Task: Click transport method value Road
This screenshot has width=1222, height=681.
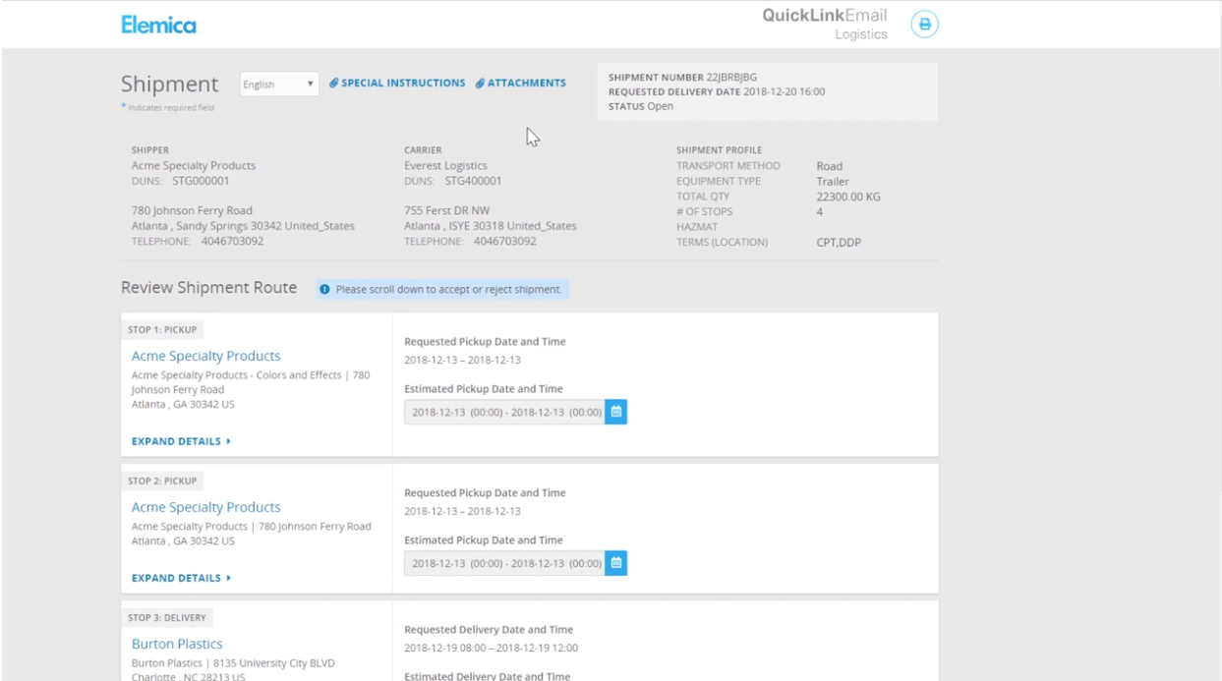Action: pos(829,166)
